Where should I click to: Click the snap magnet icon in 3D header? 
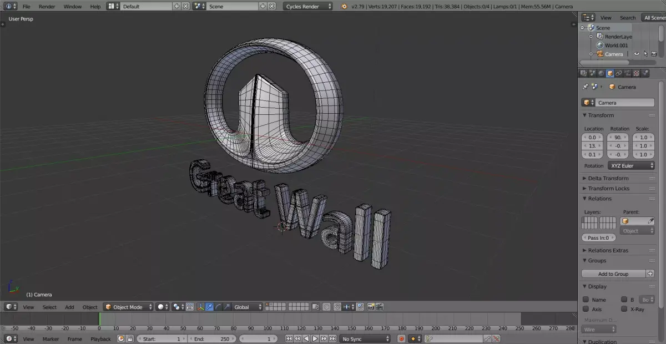[337, 307]
